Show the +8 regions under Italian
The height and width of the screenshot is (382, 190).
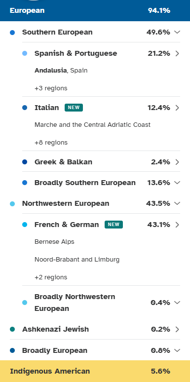tap(51, 143)
